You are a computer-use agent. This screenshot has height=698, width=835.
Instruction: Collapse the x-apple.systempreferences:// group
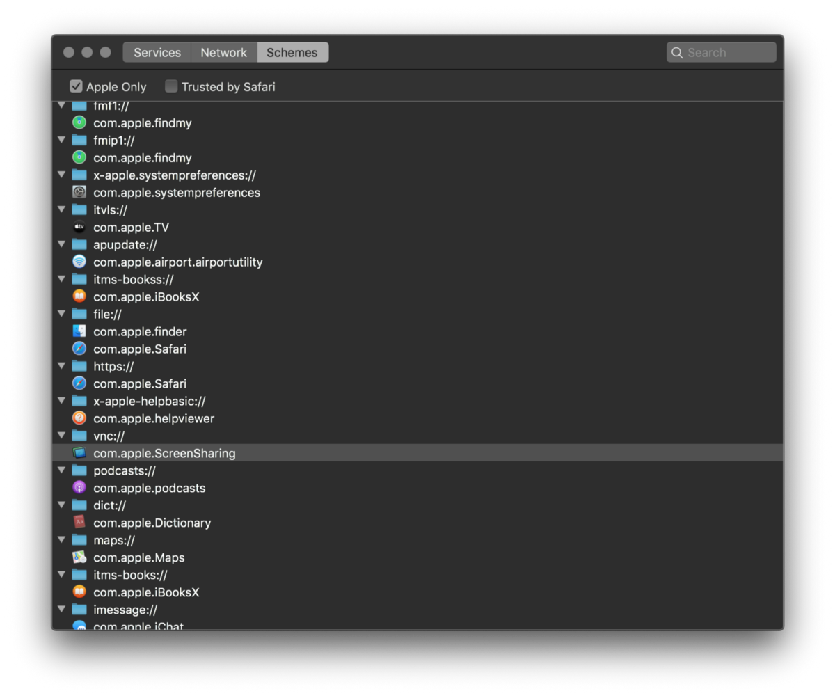coord(62,175)
